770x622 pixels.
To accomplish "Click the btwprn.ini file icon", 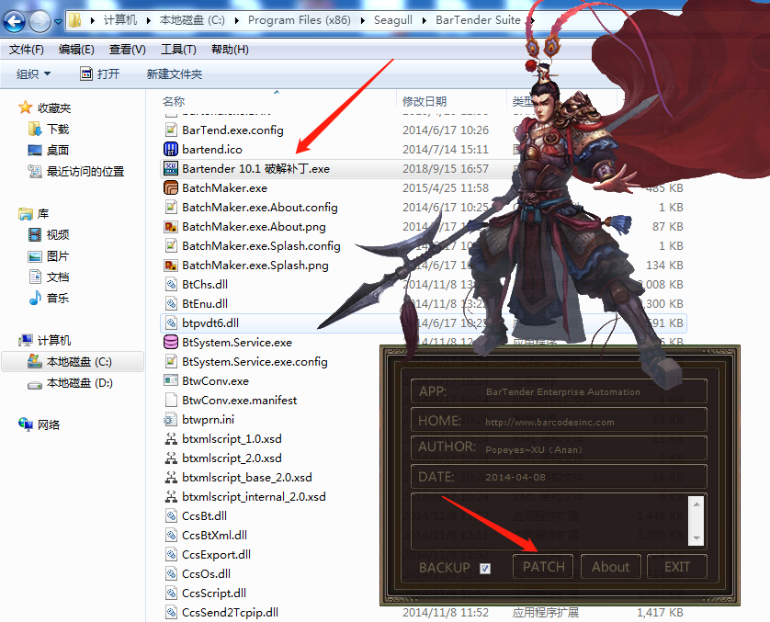I will 170,419.
